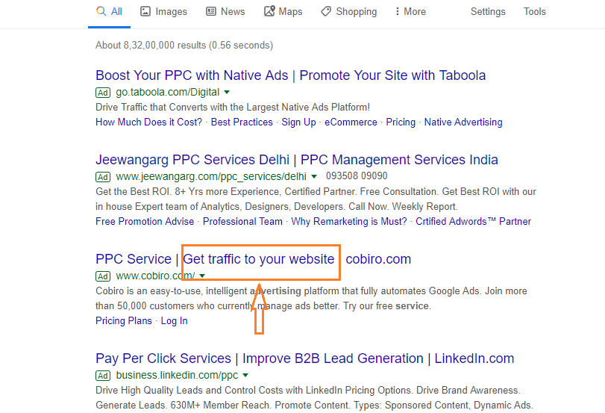This screenshot has width=605, height=413.
Task: Click the Cobiro 'Log In' sitelink
Action: (174, 320)
